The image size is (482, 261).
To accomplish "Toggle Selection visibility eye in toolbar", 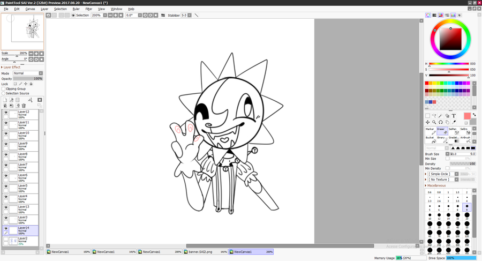I will coord(73,15).
